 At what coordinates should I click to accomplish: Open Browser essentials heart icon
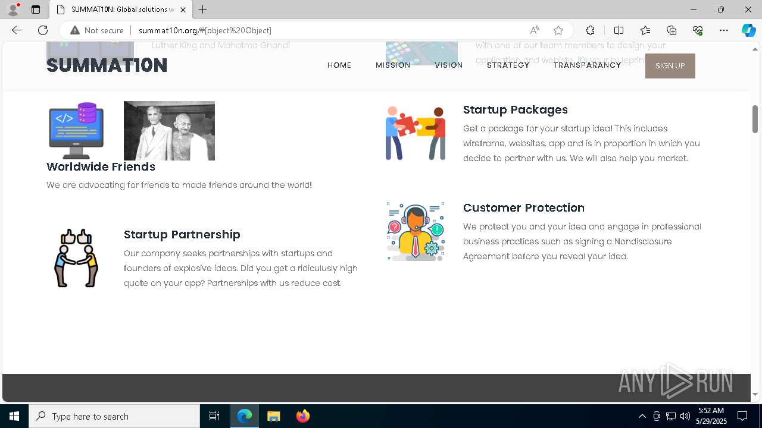click(698, 30)
